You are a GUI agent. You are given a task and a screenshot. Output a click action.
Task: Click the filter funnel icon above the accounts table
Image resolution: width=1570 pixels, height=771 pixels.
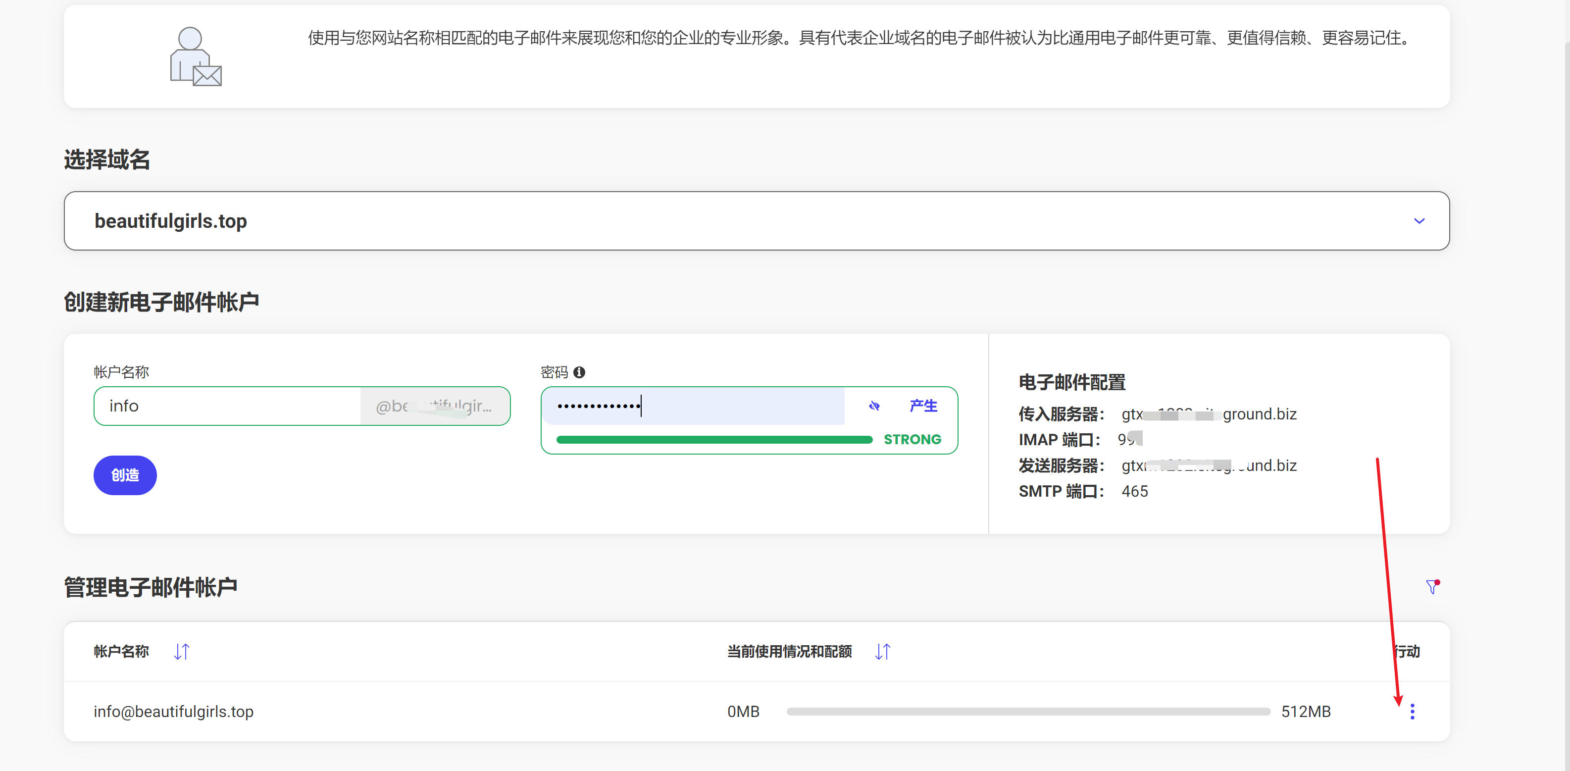coord(1432,586)
